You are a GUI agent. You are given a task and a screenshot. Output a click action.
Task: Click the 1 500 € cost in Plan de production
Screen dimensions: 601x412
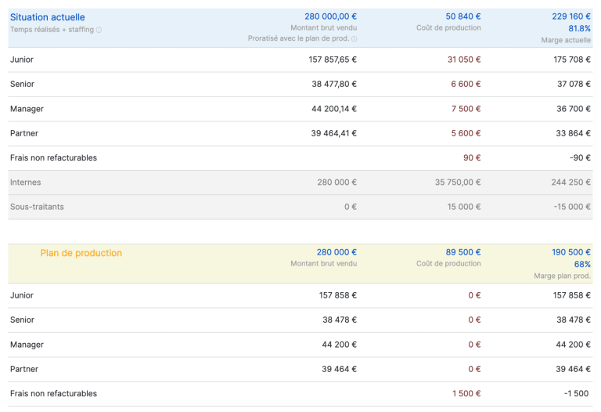tap(466, 393)
